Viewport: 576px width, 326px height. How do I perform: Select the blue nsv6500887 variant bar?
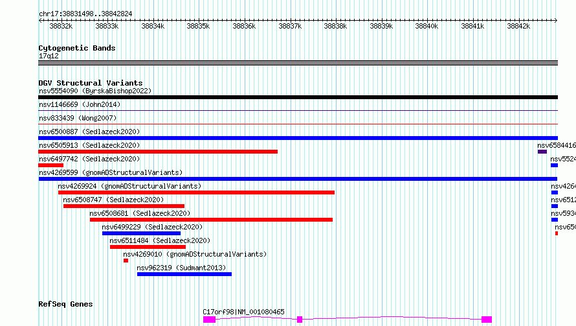[298, 138]
